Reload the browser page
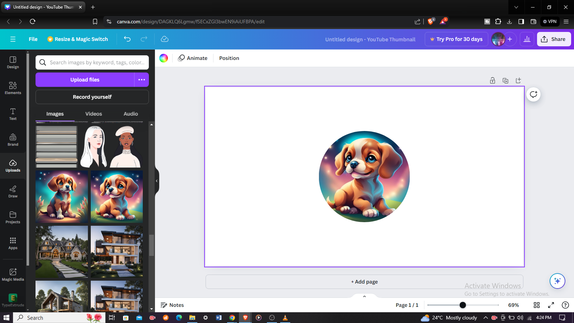Viewport: 574px width, 323px height. tap(33, 22)
